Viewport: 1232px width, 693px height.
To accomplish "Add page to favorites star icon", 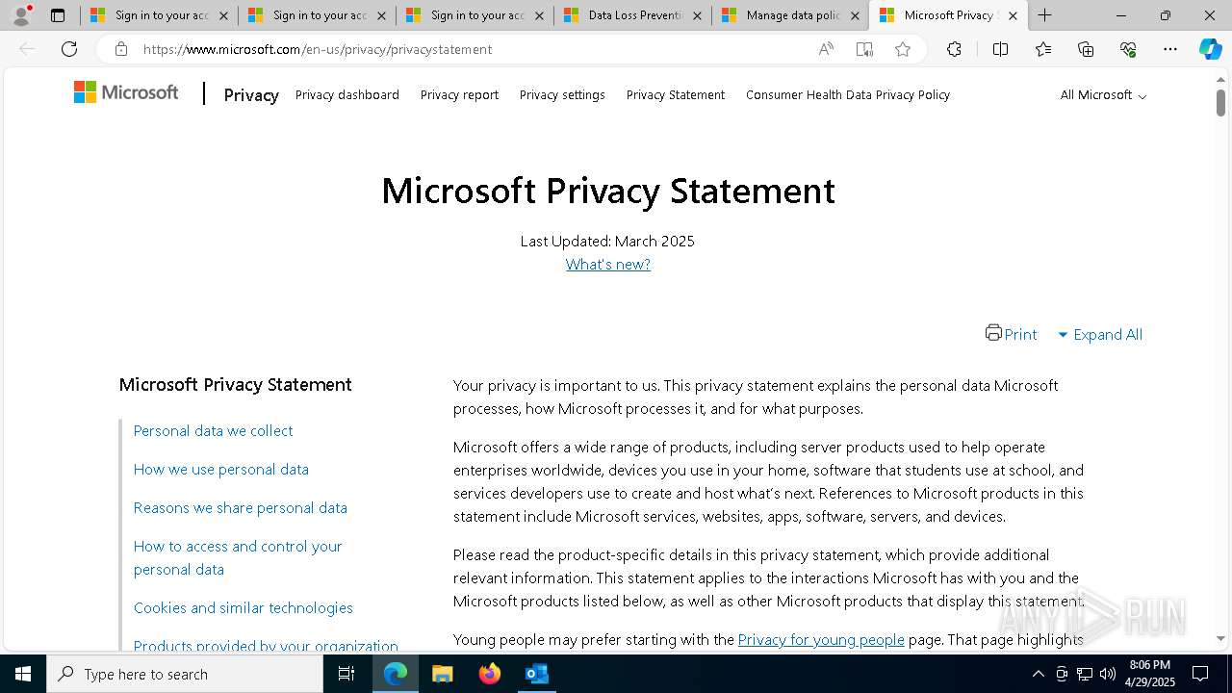I will coord(903,49).
